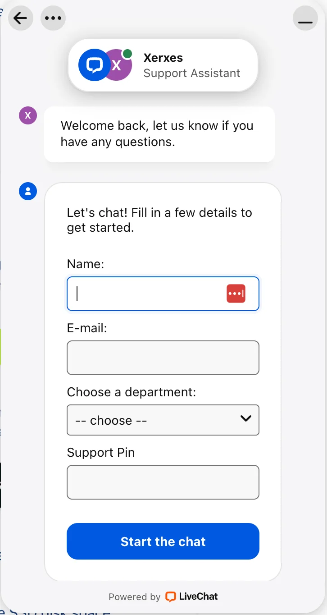Select the Support Pin input box

click(163, 482)
